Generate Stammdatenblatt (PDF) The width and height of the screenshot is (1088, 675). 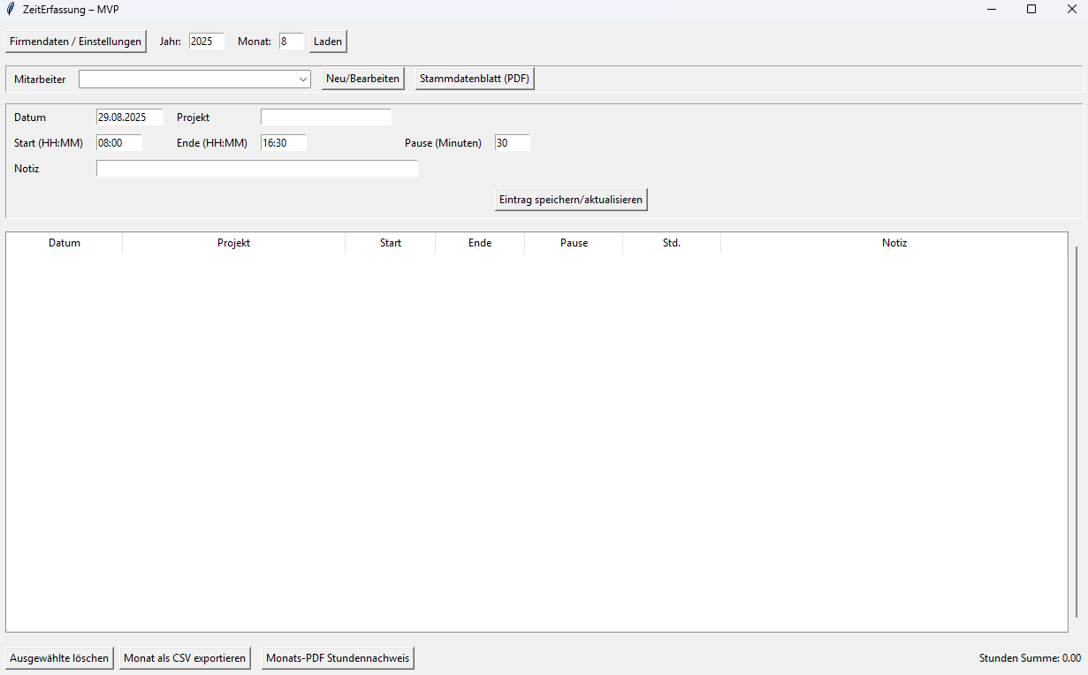(x=475, y=79)
